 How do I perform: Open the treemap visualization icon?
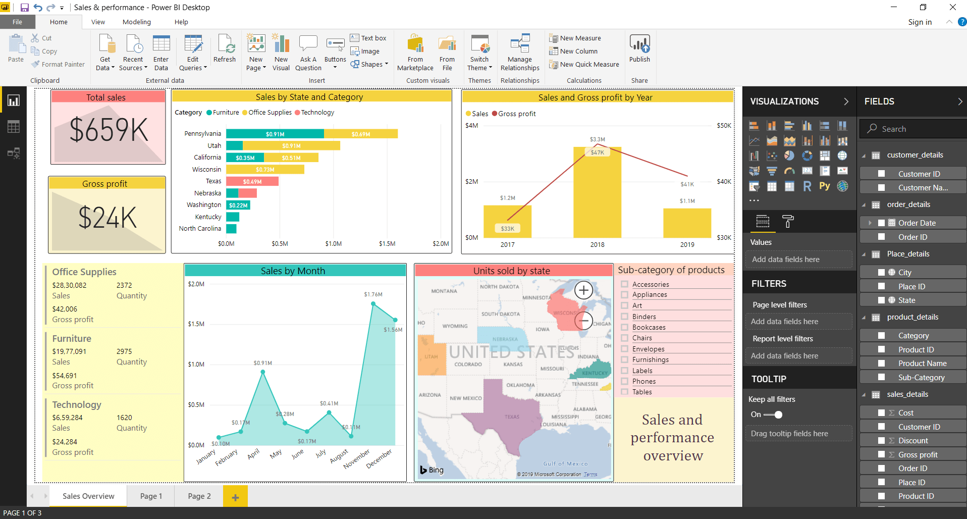pyautogui.click(x=825, y=155)
